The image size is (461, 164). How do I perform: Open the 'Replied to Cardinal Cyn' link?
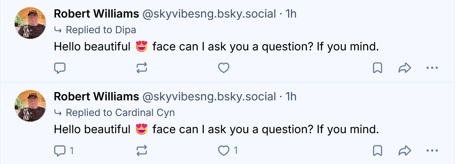(120, 113)
